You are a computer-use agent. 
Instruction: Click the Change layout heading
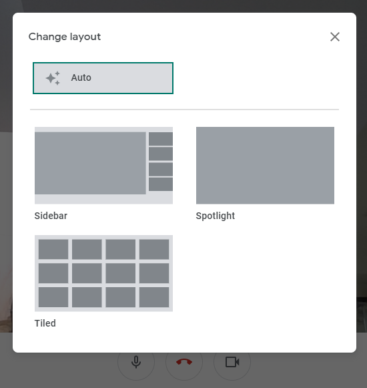coord(65,37)
